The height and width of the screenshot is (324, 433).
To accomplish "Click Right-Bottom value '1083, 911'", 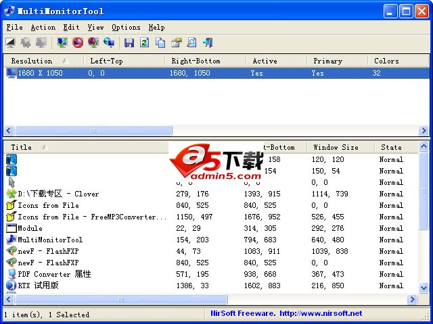I will pyautogui.click(x=262, y=251).
